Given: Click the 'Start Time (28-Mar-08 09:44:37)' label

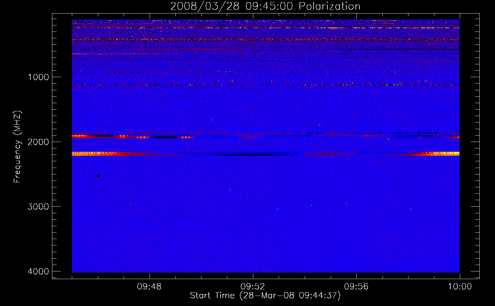Looking at the screenshot, I should point(265,296).
